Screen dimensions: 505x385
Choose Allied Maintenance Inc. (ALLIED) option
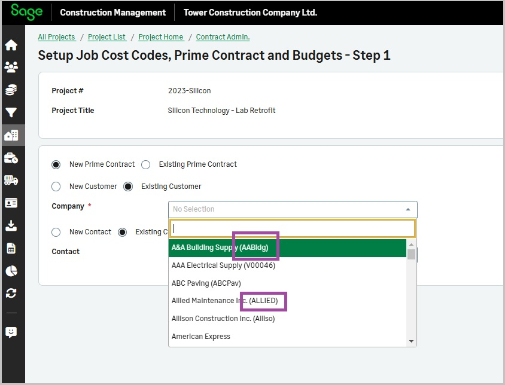pos(287,301)
